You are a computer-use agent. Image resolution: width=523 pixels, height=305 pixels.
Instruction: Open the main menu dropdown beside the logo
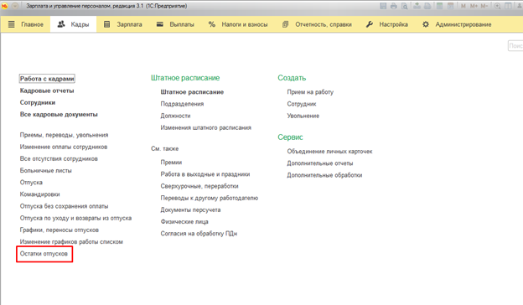15,6
